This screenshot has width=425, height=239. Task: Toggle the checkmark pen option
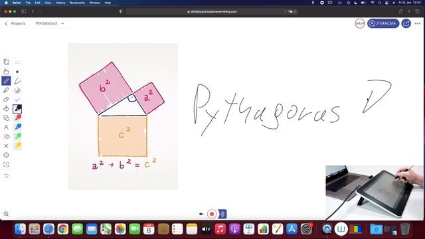(x=17, y=100)
